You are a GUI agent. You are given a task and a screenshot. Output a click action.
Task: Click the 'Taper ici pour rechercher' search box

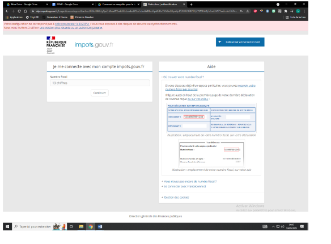pyautogui.click(x=40, y=226)
